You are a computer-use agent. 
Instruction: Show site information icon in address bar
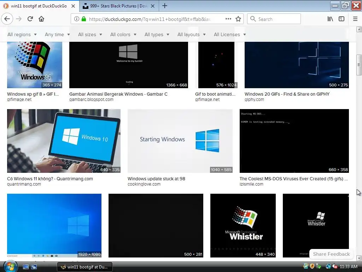(77, 19)
